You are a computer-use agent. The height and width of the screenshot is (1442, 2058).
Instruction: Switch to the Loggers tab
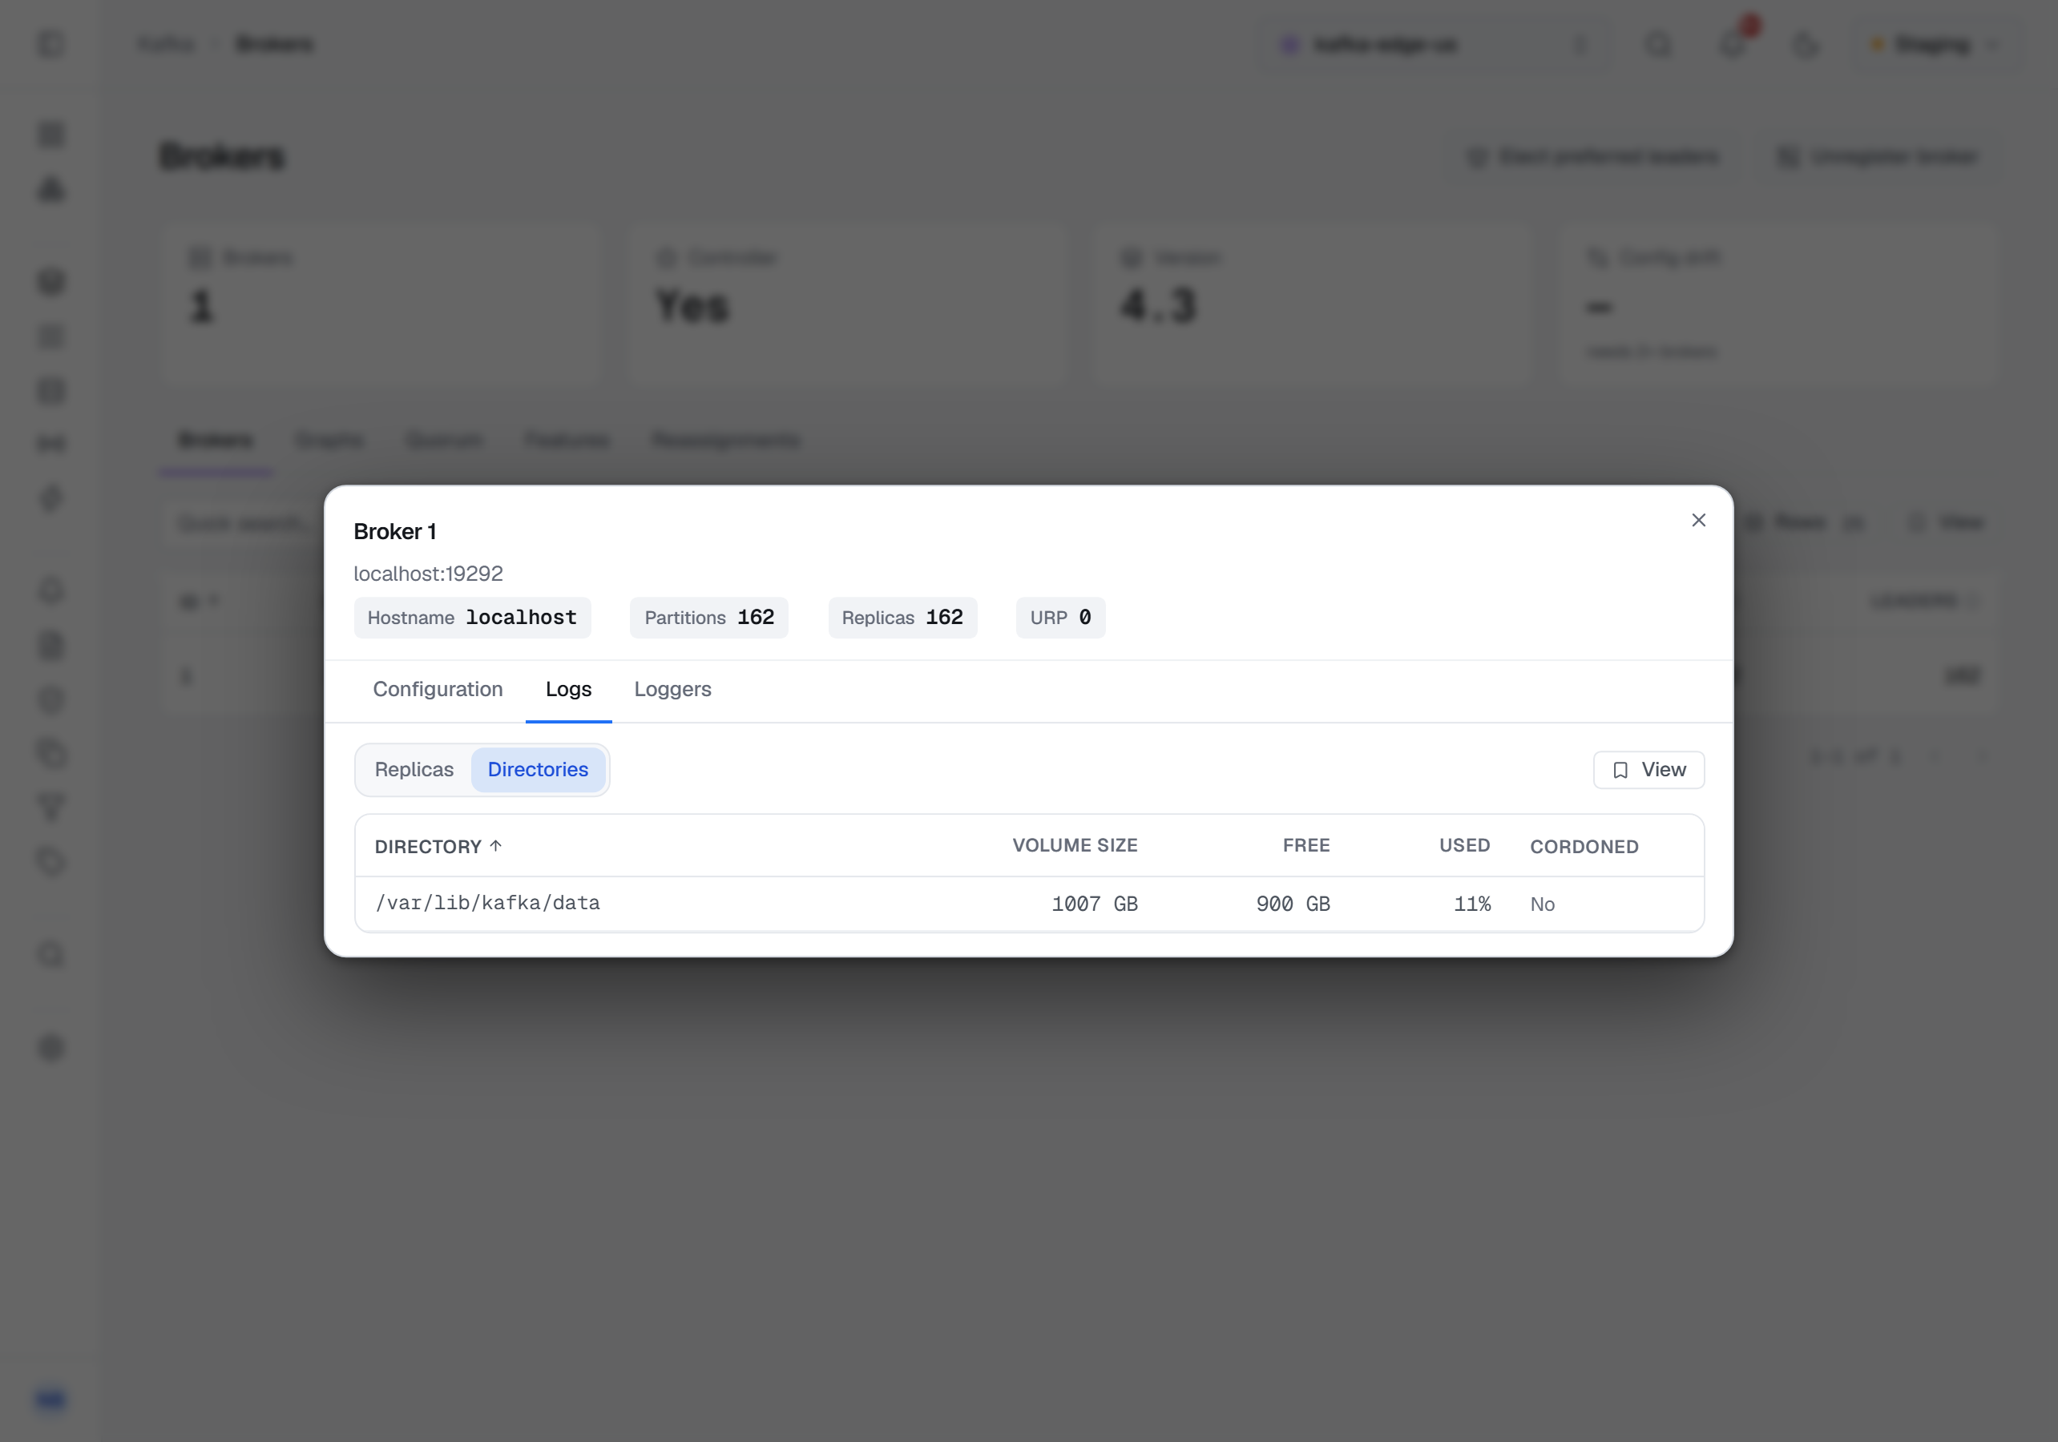pos(672,689)
